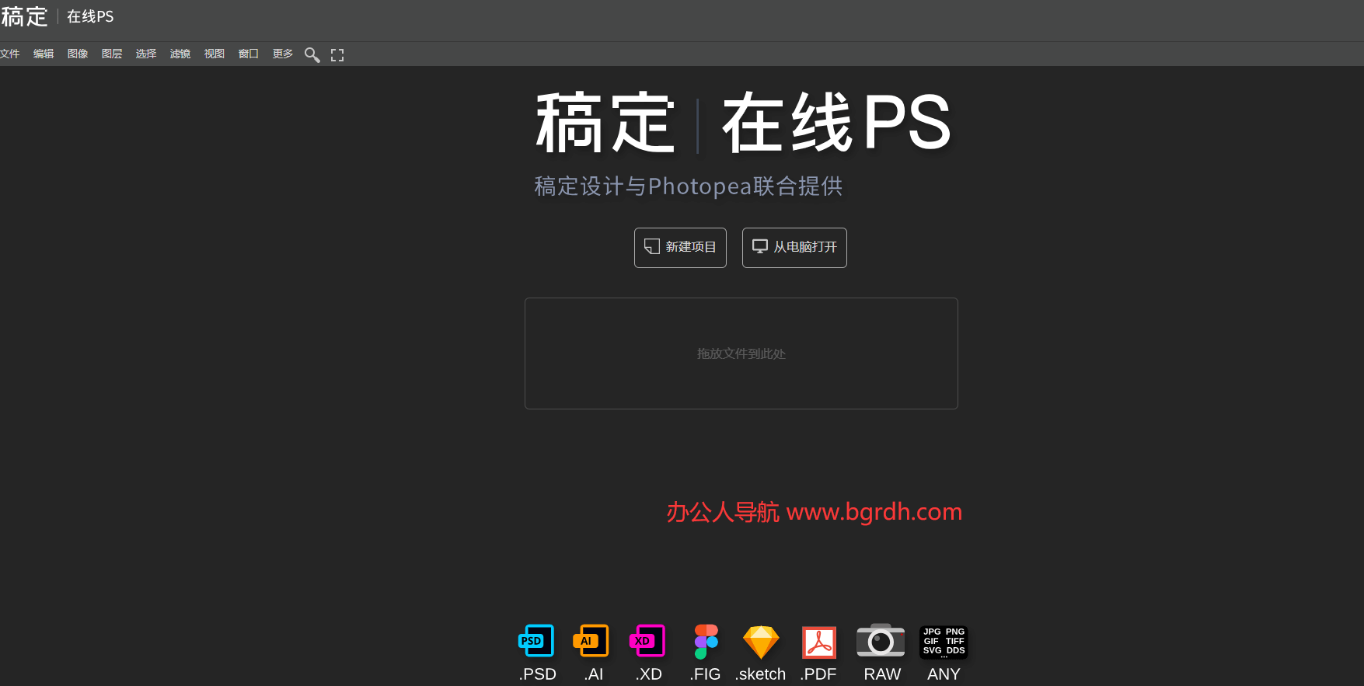Open the 编辑 menu

[x=44, y=54]
